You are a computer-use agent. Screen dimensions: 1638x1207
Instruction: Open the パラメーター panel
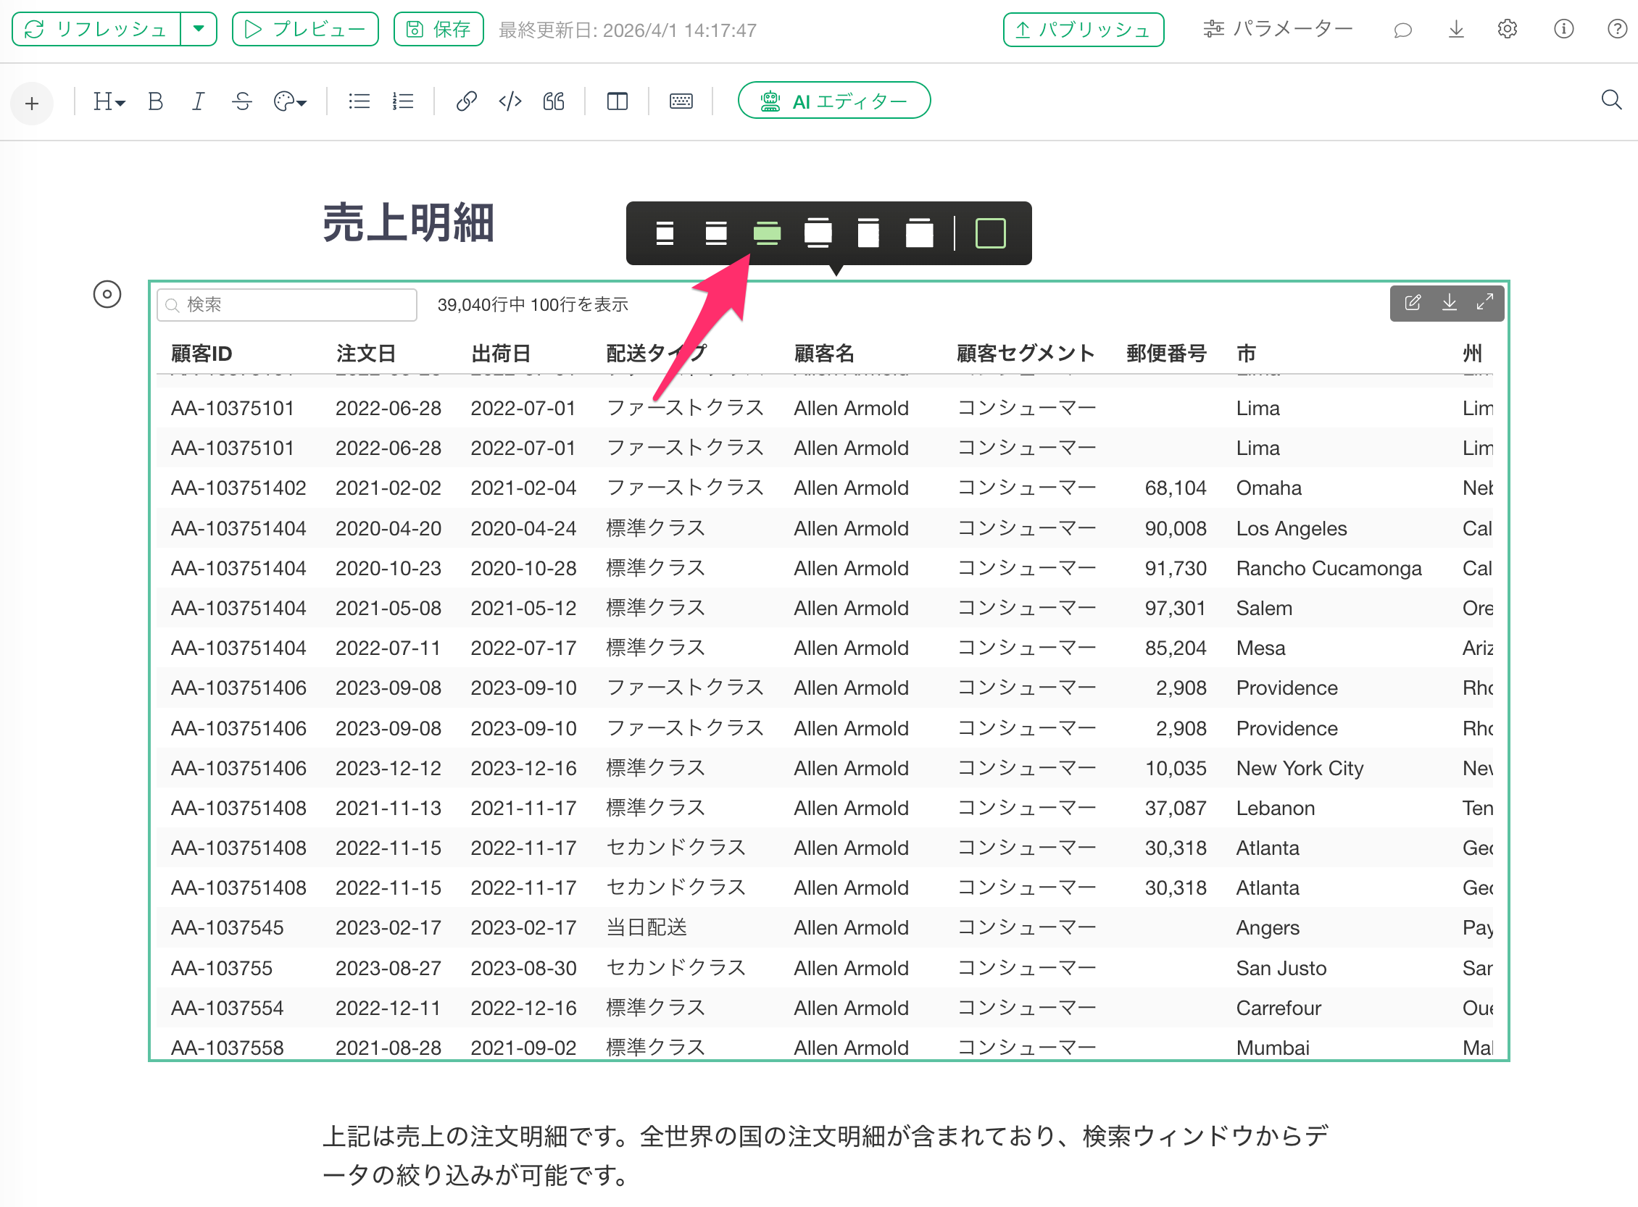(x=1278, y=29)
